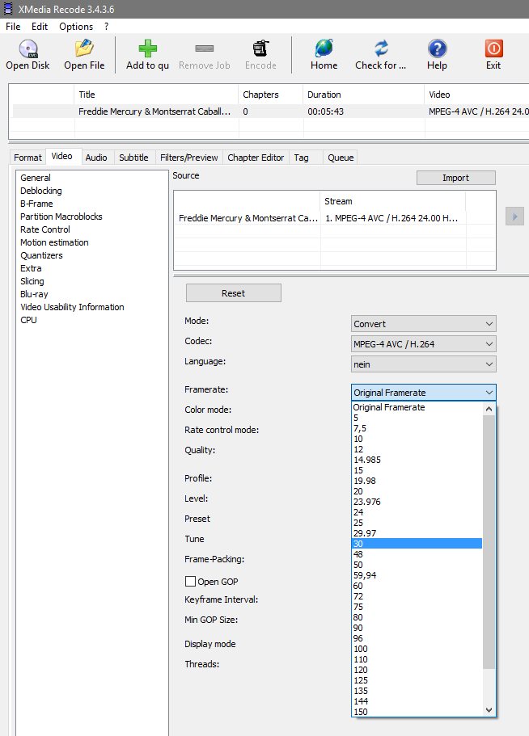Click the Check for updates icon
The width and height of the screenshot is (529, 736).
381,49
